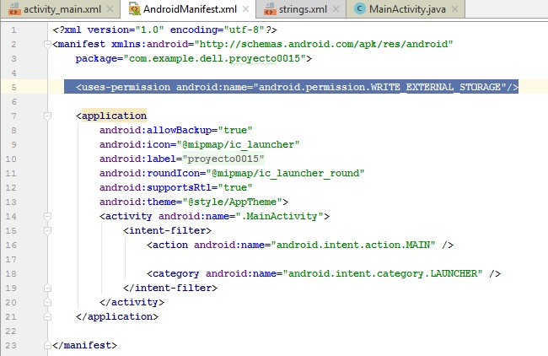Viewport: 548px width, 356px height.
Task: Click the activity_main.xml file icon
Action: (13, 10)
